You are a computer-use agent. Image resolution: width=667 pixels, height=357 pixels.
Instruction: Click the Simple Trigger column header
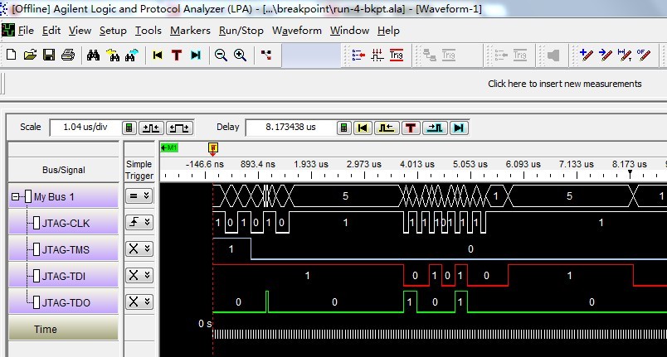coord(139,170)
